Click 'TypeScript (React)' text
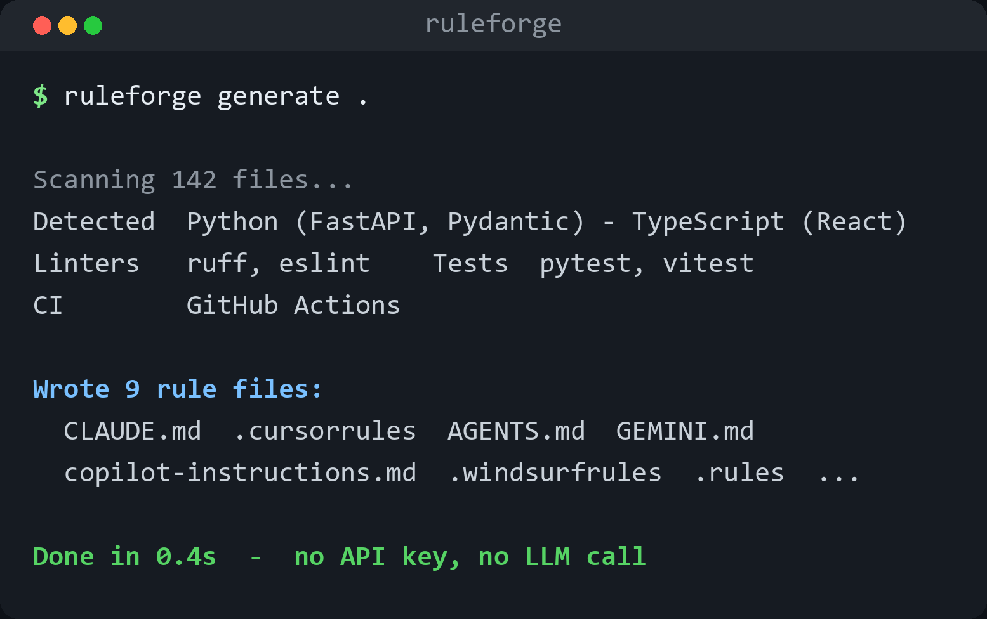The height and width of the screenshot is (619, 987). click(x=769, y=222)
